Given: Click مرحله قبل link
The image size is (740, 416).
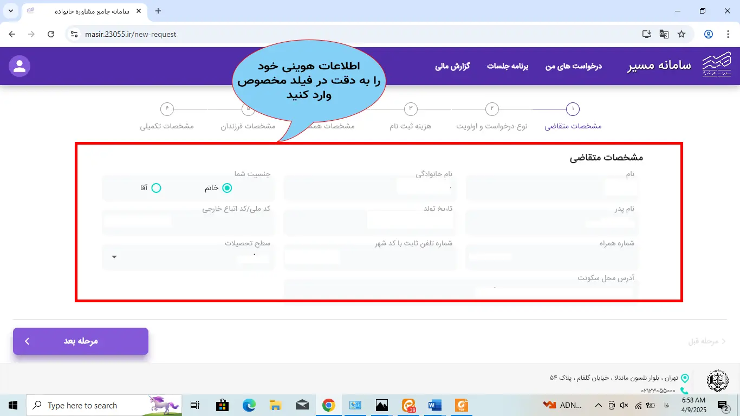Looking at the screenshot, I should [x=707, y=341].
